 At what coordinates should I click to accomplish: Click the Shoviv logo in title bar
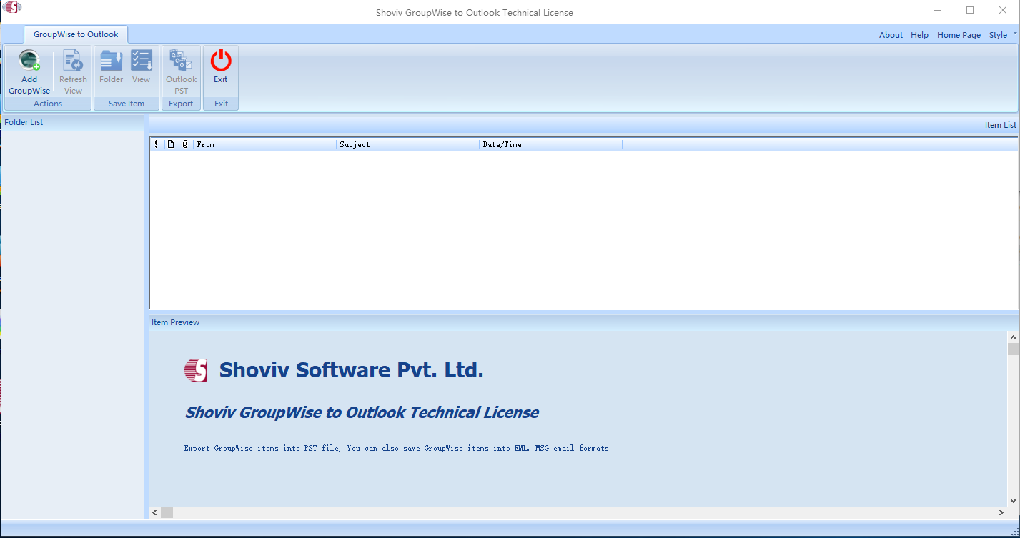pyautogui.click(x=11, y=6)
